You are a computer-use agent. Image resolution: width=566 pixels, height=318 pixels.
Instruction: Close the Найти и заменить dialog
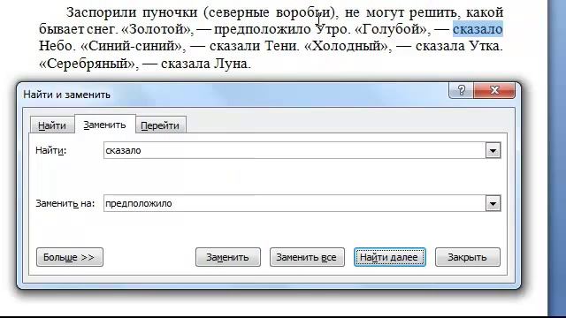pos(494,90)
